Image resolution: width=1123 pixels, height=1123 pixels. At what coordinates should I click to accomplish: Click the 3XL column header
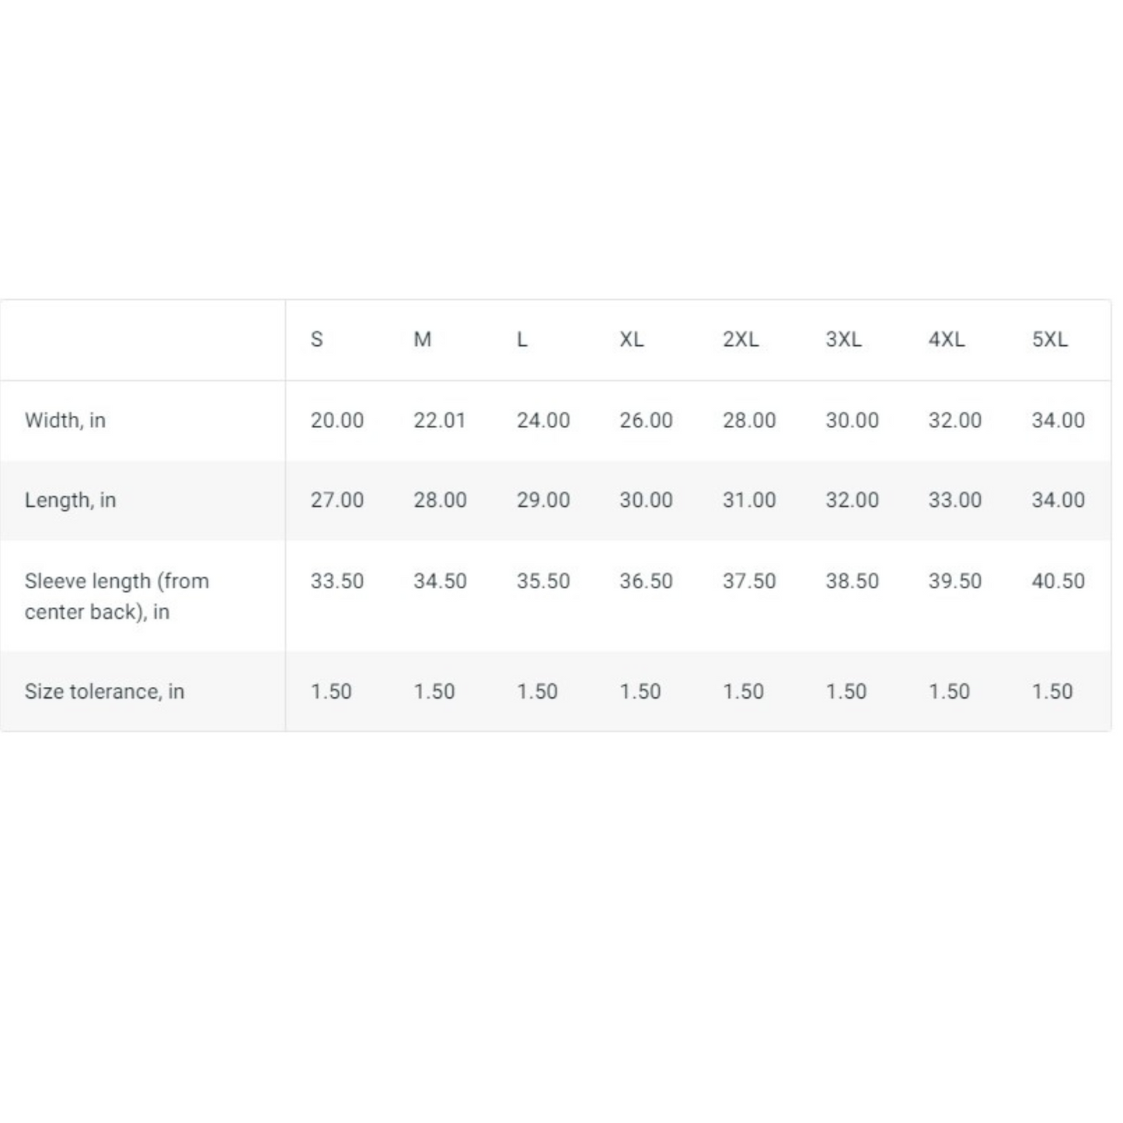[x=843, y=340]
